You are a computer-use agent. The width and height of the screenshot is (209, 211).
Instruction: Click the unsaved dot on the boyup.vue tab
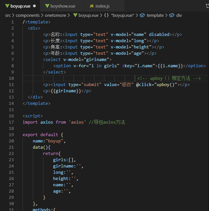pos(34,6)
